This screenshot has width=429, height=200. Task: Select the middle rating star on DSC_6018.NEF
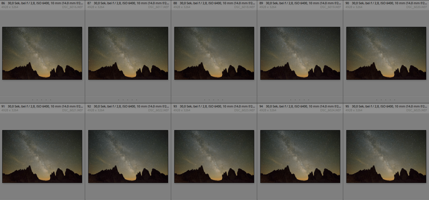pos(214,99)
